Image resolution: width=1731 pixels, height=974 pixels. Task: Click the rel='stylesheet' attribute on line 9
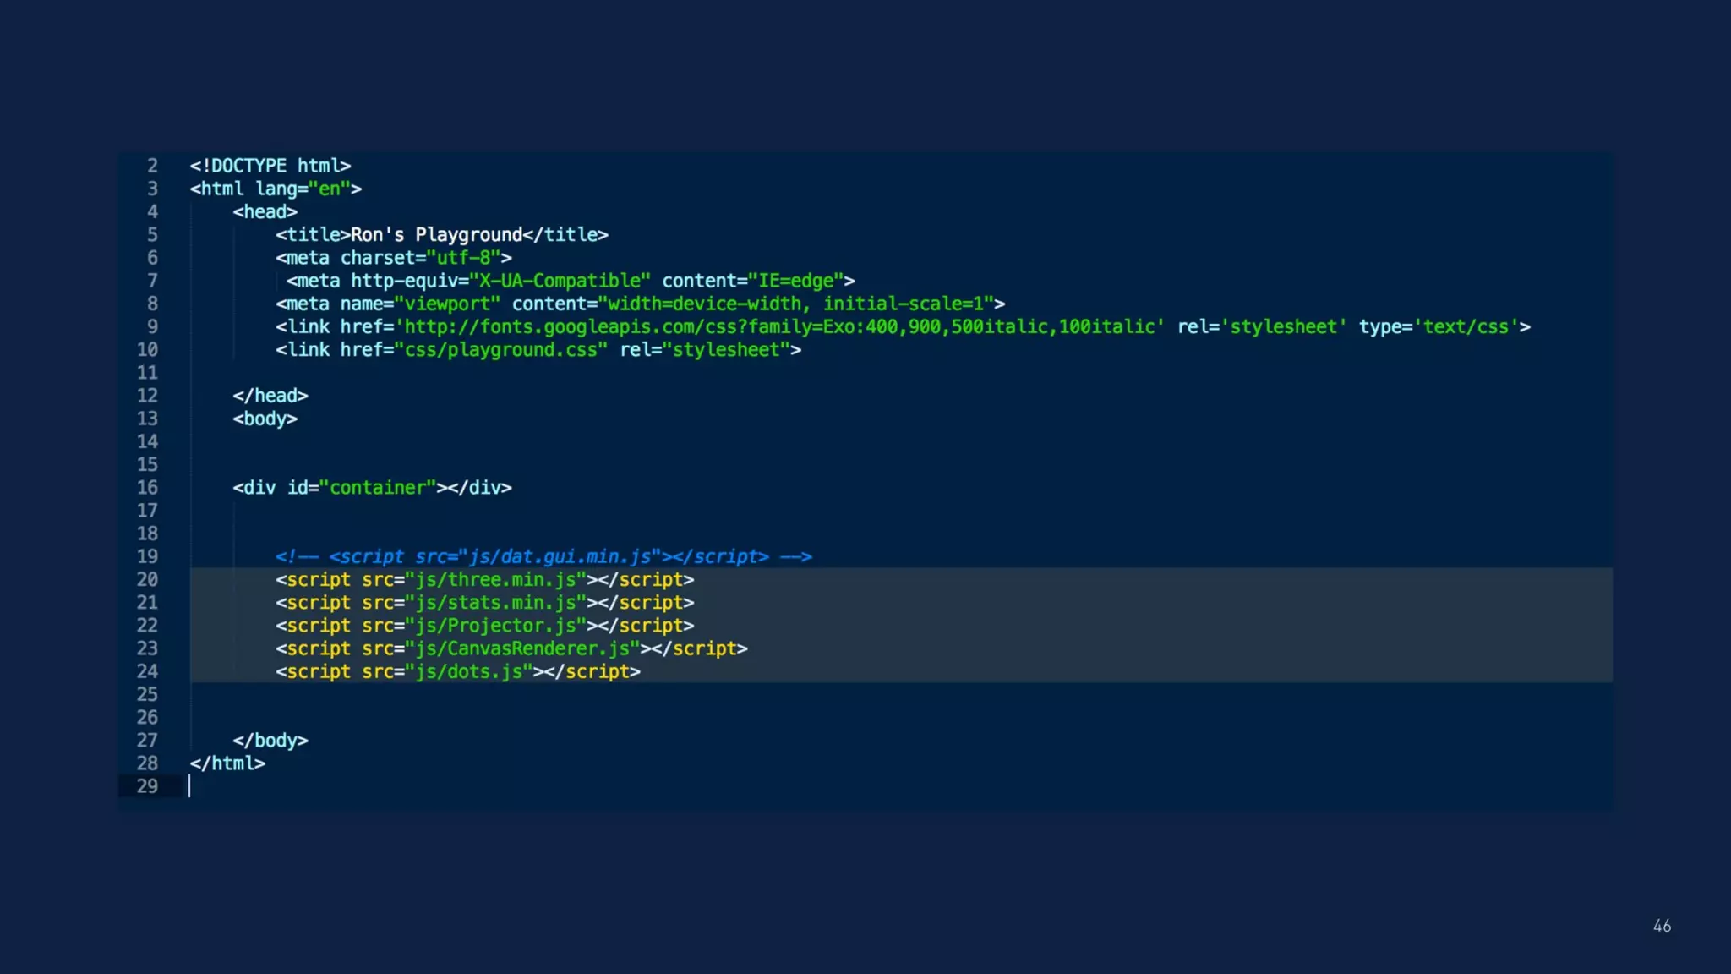(x=1262, y=327)
